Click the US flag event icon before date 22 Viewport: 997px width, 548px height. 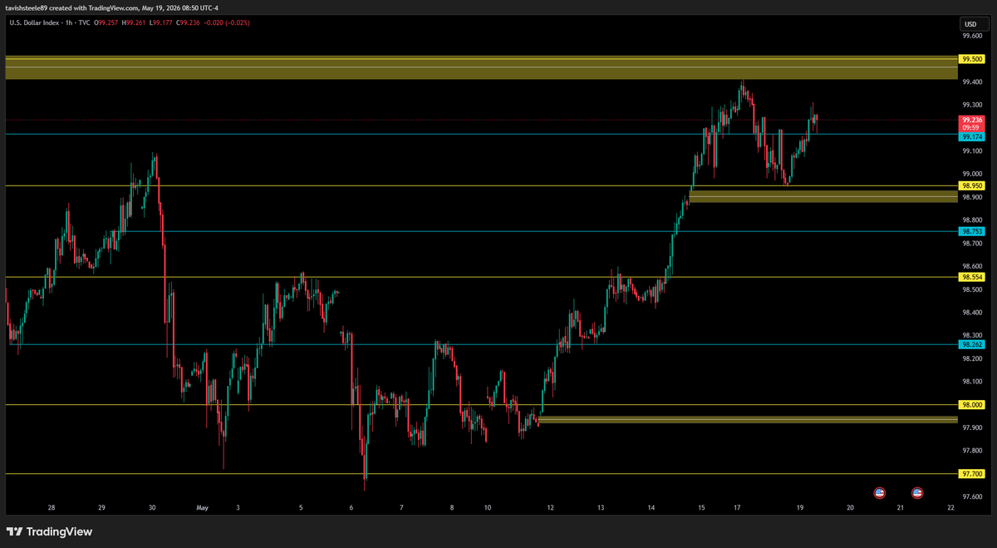(x=917, y=493)
